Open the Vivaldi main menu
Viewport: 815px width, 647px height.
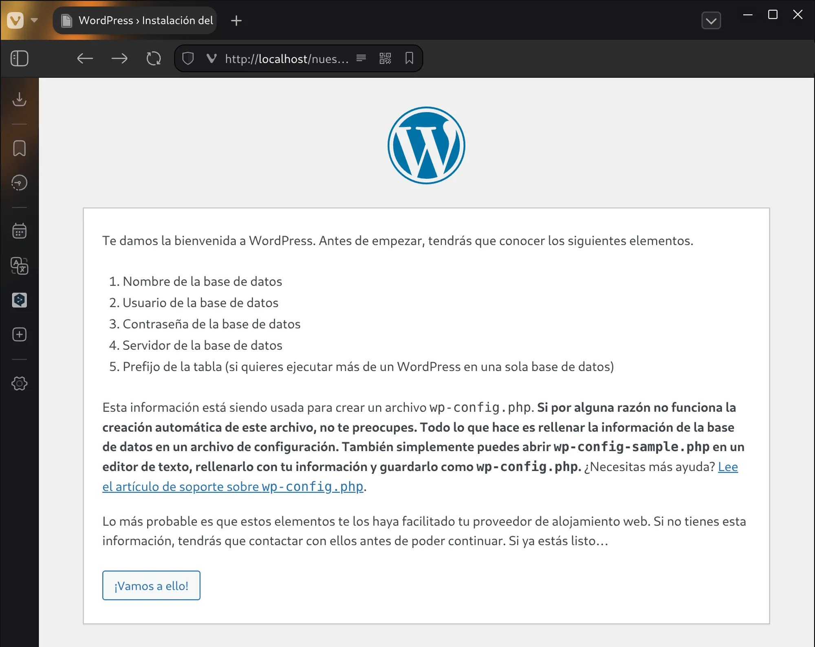click(x=15, y=20)
